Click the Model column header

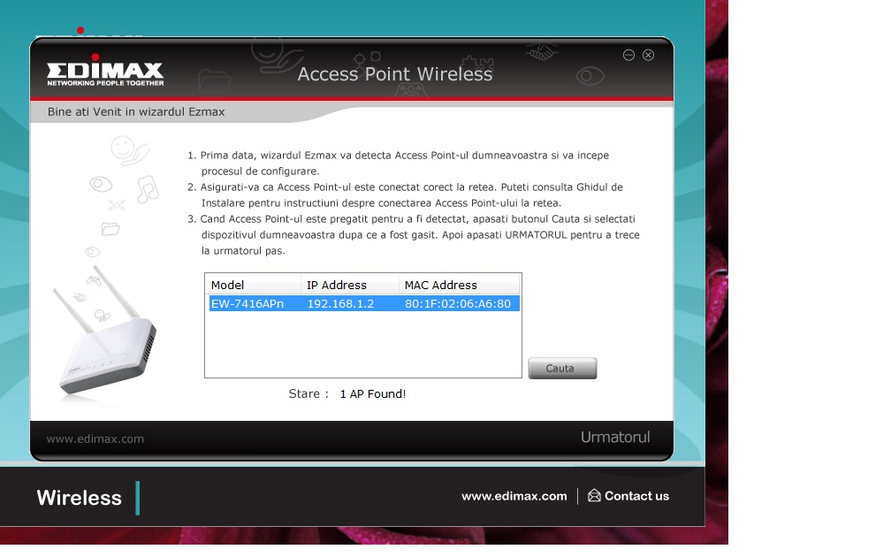point(253,285)
